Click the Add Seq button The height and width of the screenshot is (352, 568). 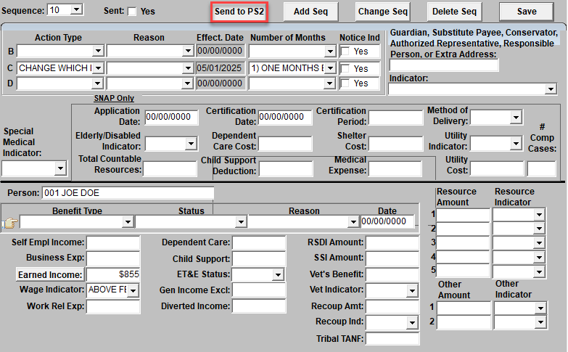(310, 12)
